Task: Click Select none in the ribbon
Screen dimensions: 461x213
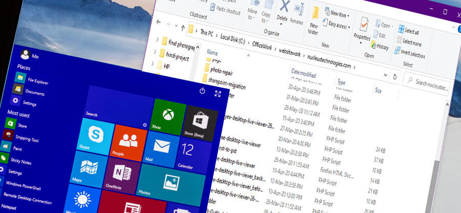Action: [x=409, y=42]
